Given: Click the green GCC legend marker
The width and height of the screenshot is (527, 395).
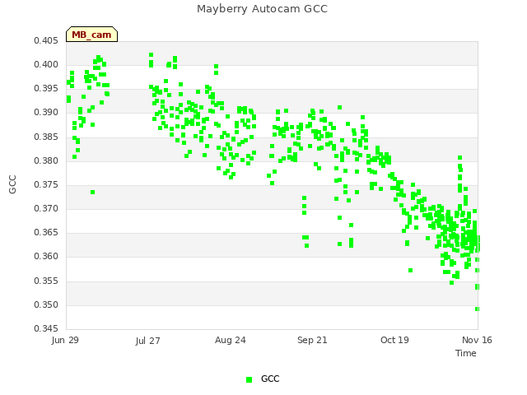Looking at the screenshot, I should pos(249,379).
